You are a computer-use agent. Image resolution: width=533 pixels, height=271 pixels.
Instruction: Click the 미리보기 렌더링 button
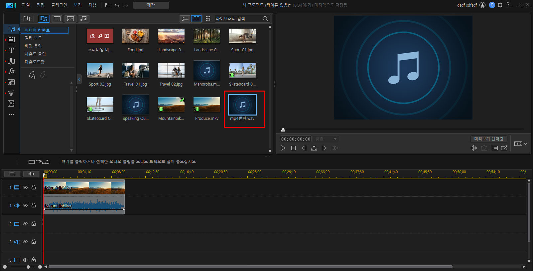click(488, 139)
